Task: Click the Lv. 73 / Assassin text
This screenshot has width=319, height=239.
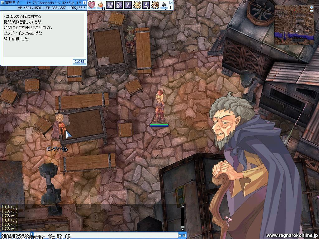Action: 40,3
